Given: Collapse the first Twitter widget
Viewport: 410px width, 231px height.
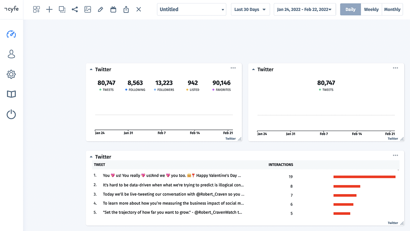Looking at the screenshot, I should 91,69.
